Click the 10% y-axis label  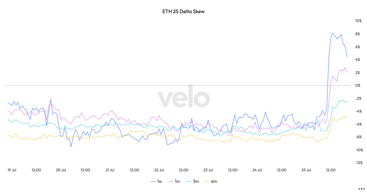click(358, 21)
